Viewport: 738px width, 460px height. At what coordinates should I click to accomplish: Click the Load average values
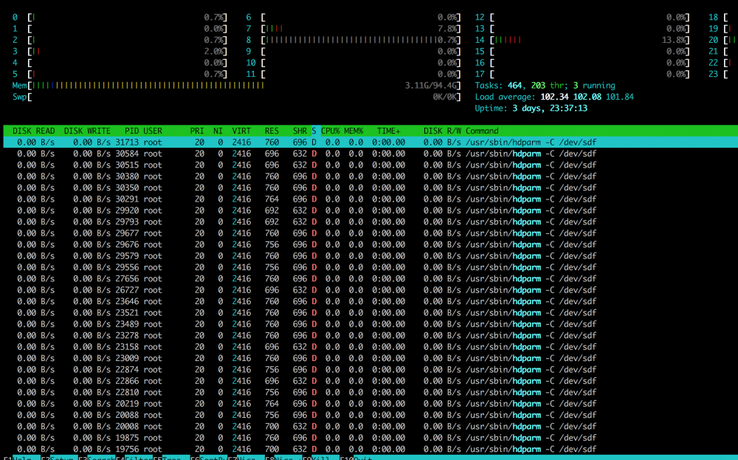(x=587, y=97)
